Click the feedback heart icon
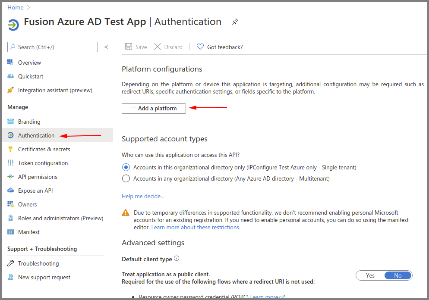Screen dimensions: 429x300 (x=200, y=47)
